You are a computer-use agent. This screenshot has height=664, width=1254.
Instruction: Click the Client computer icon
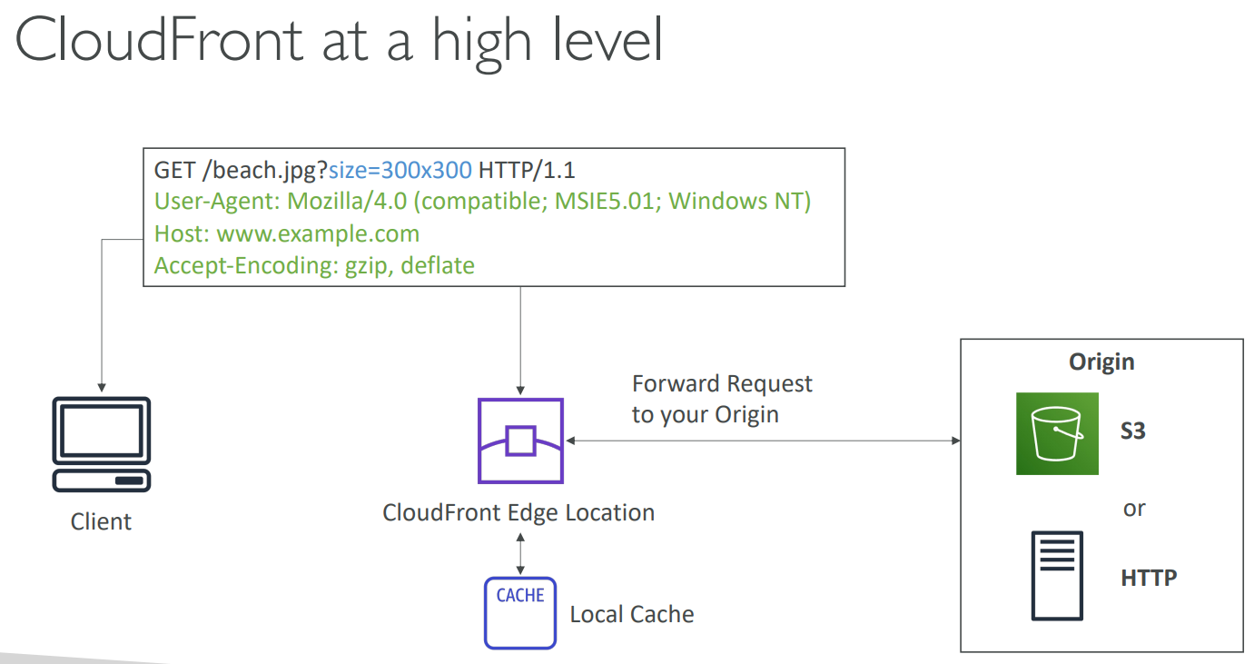pyautogui.click(x=102, y=444)
